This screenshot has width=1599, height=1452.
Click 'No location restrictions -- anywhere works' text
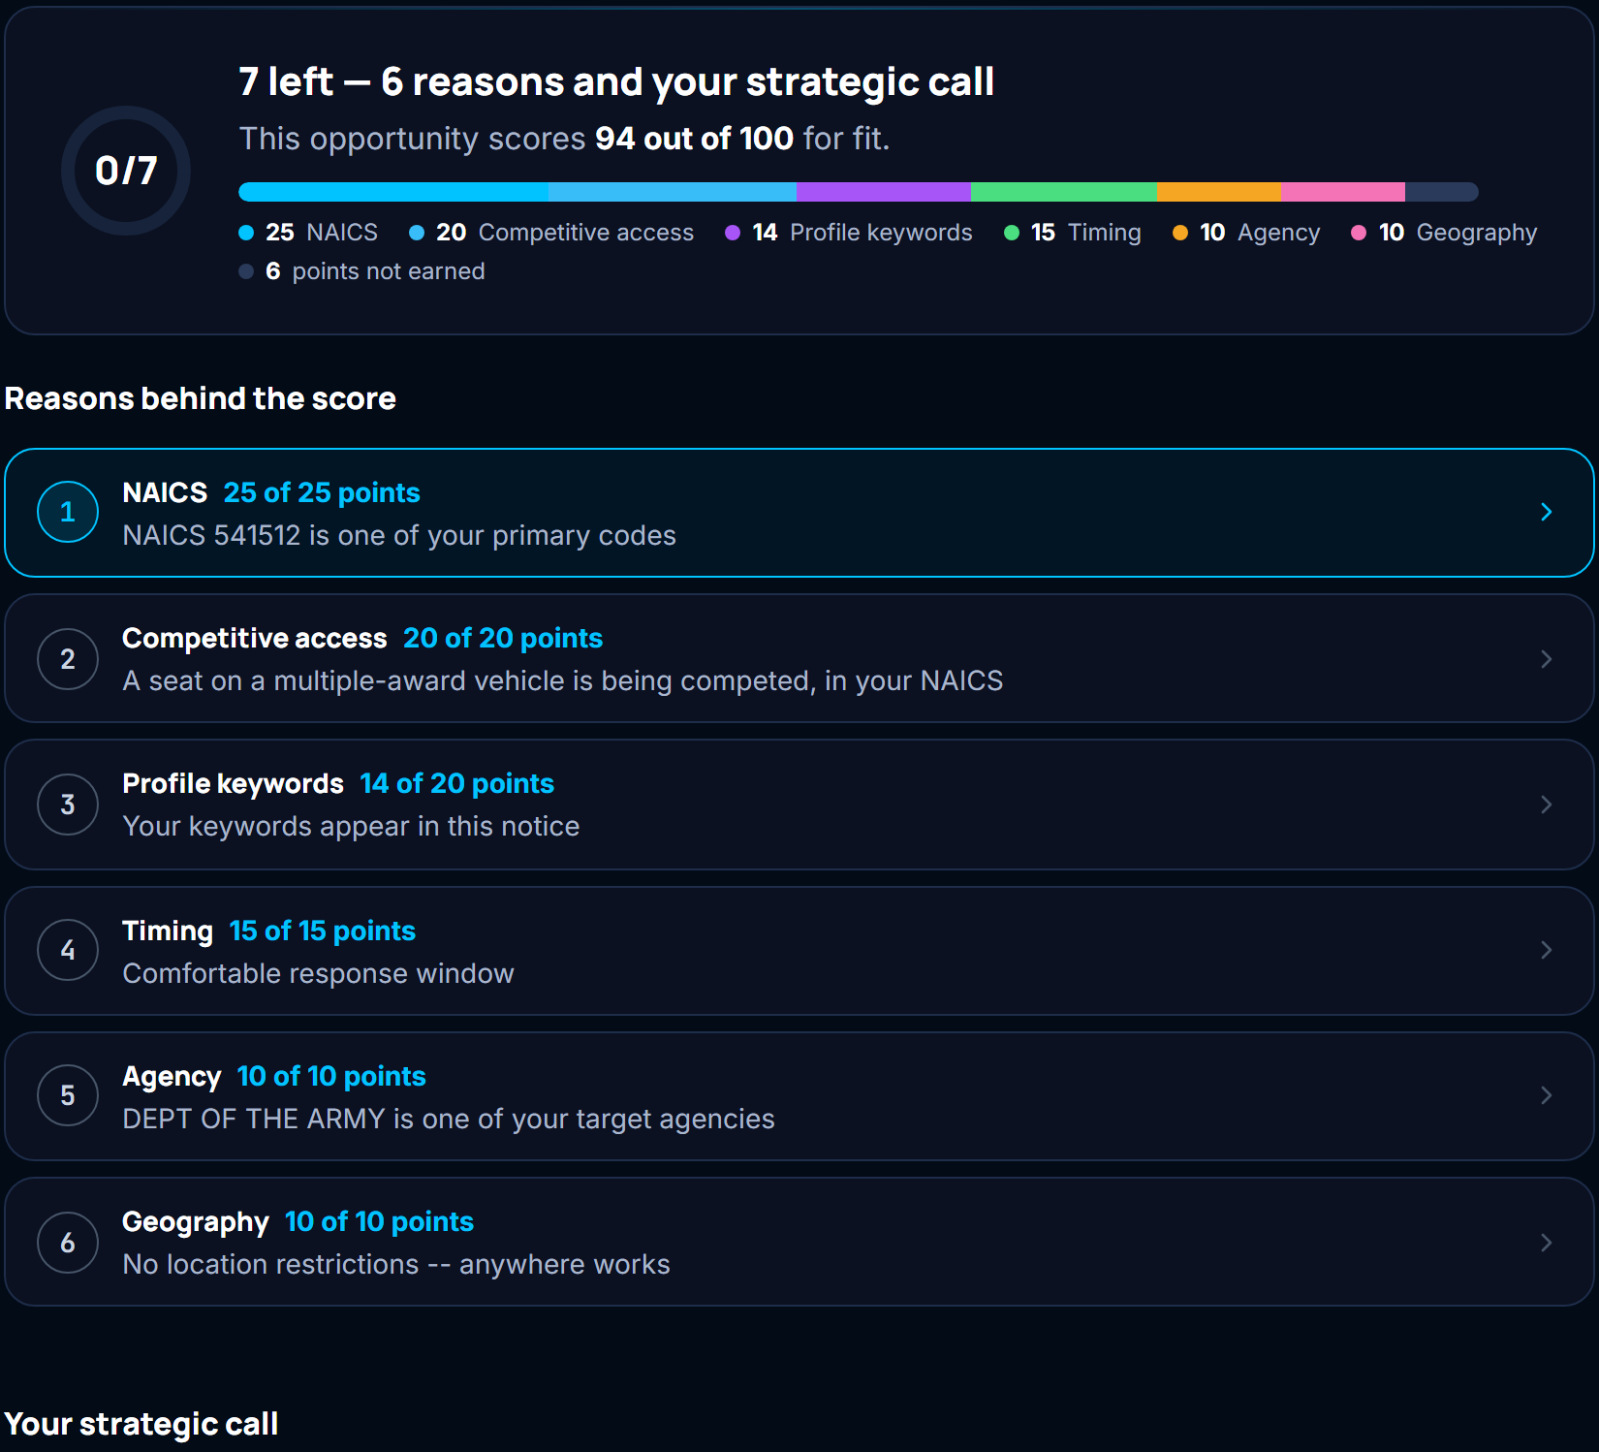pos(396,1264)
